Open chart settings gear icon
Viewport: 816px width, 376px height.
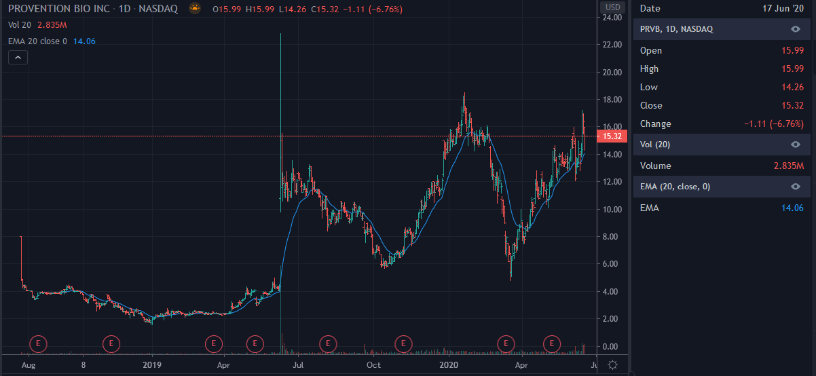612,365
